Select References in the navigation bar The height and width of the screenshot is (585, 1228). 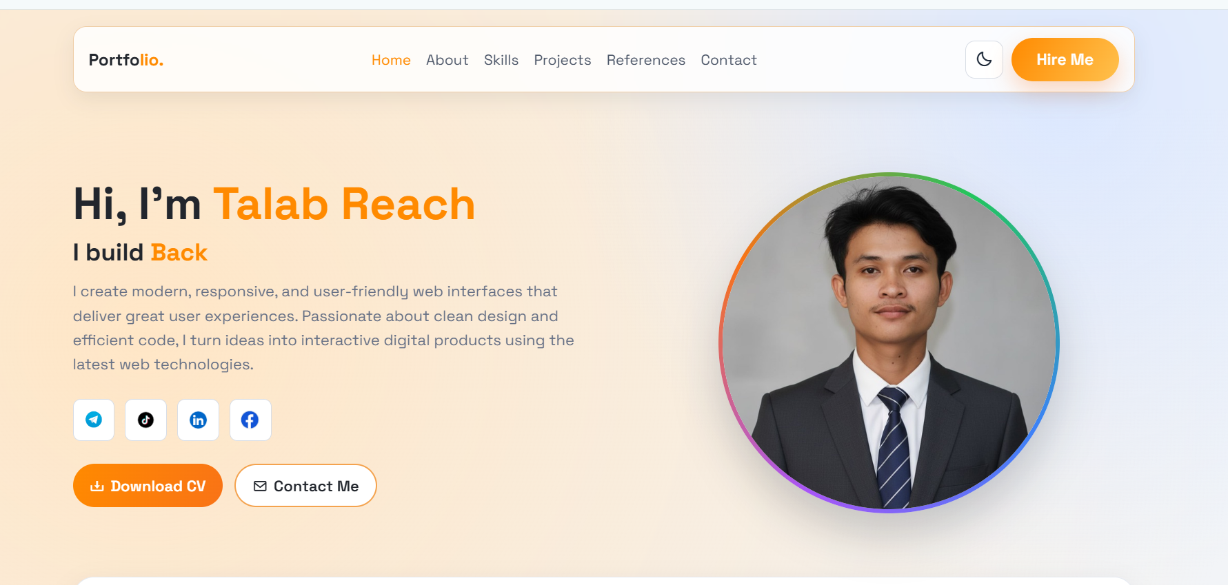tap(646, 60)
